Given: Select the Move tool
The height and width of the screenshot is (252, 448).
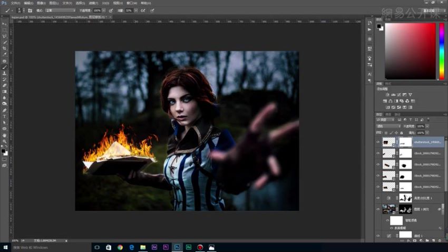Looking at the screenshot, I should [4, 24].
